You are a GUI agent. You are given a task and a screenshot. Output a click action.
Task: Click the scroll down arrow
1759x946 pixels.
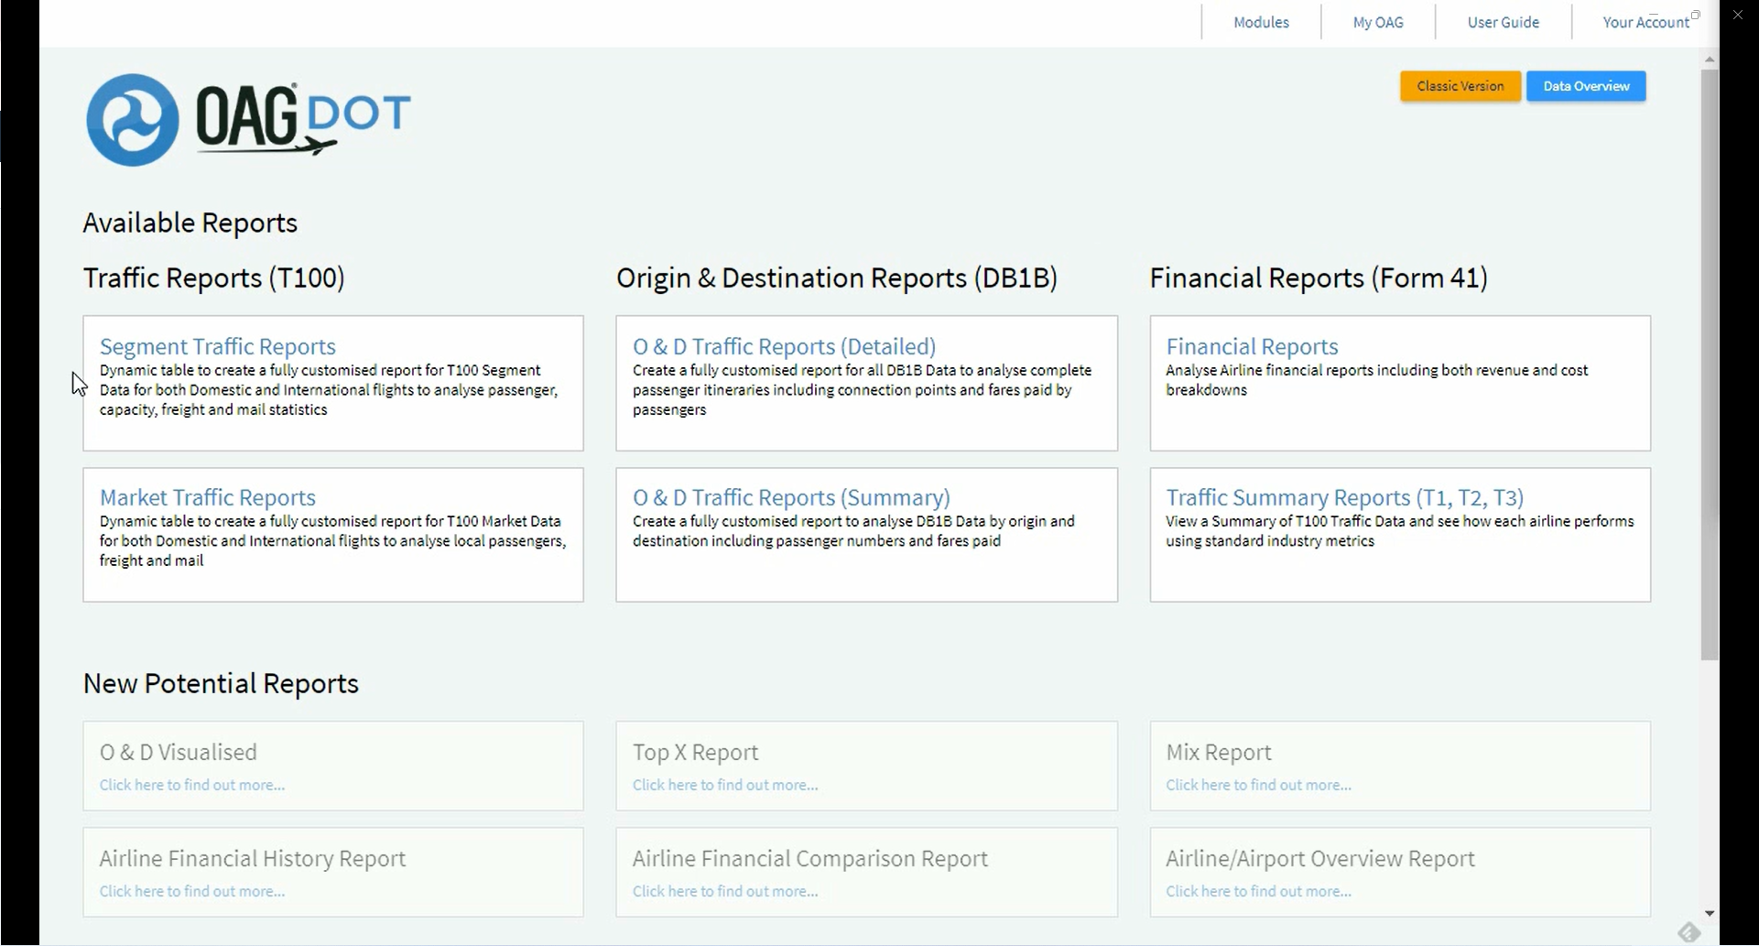pyautogui.click(x=1710, y=914)
